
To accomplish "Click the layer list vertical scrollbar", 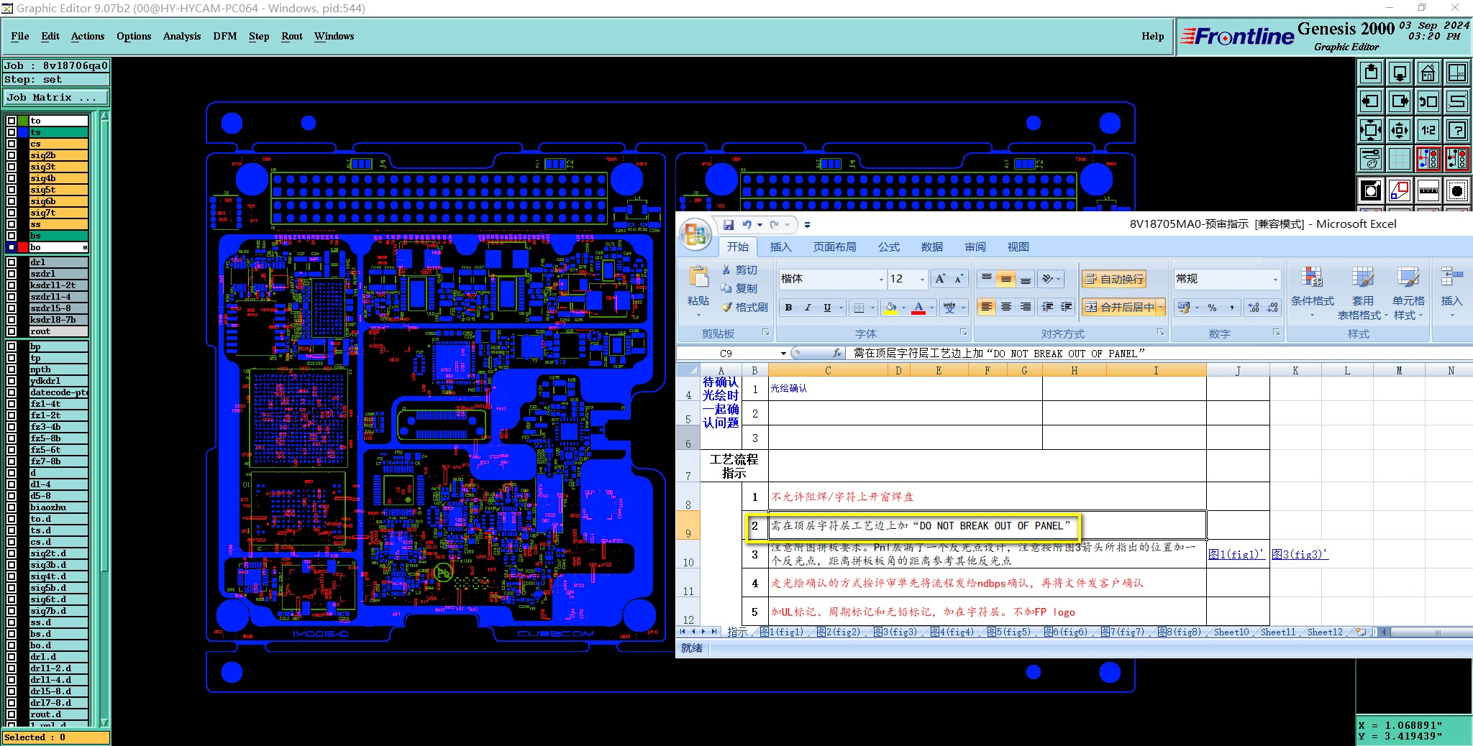I will [105, 419].
